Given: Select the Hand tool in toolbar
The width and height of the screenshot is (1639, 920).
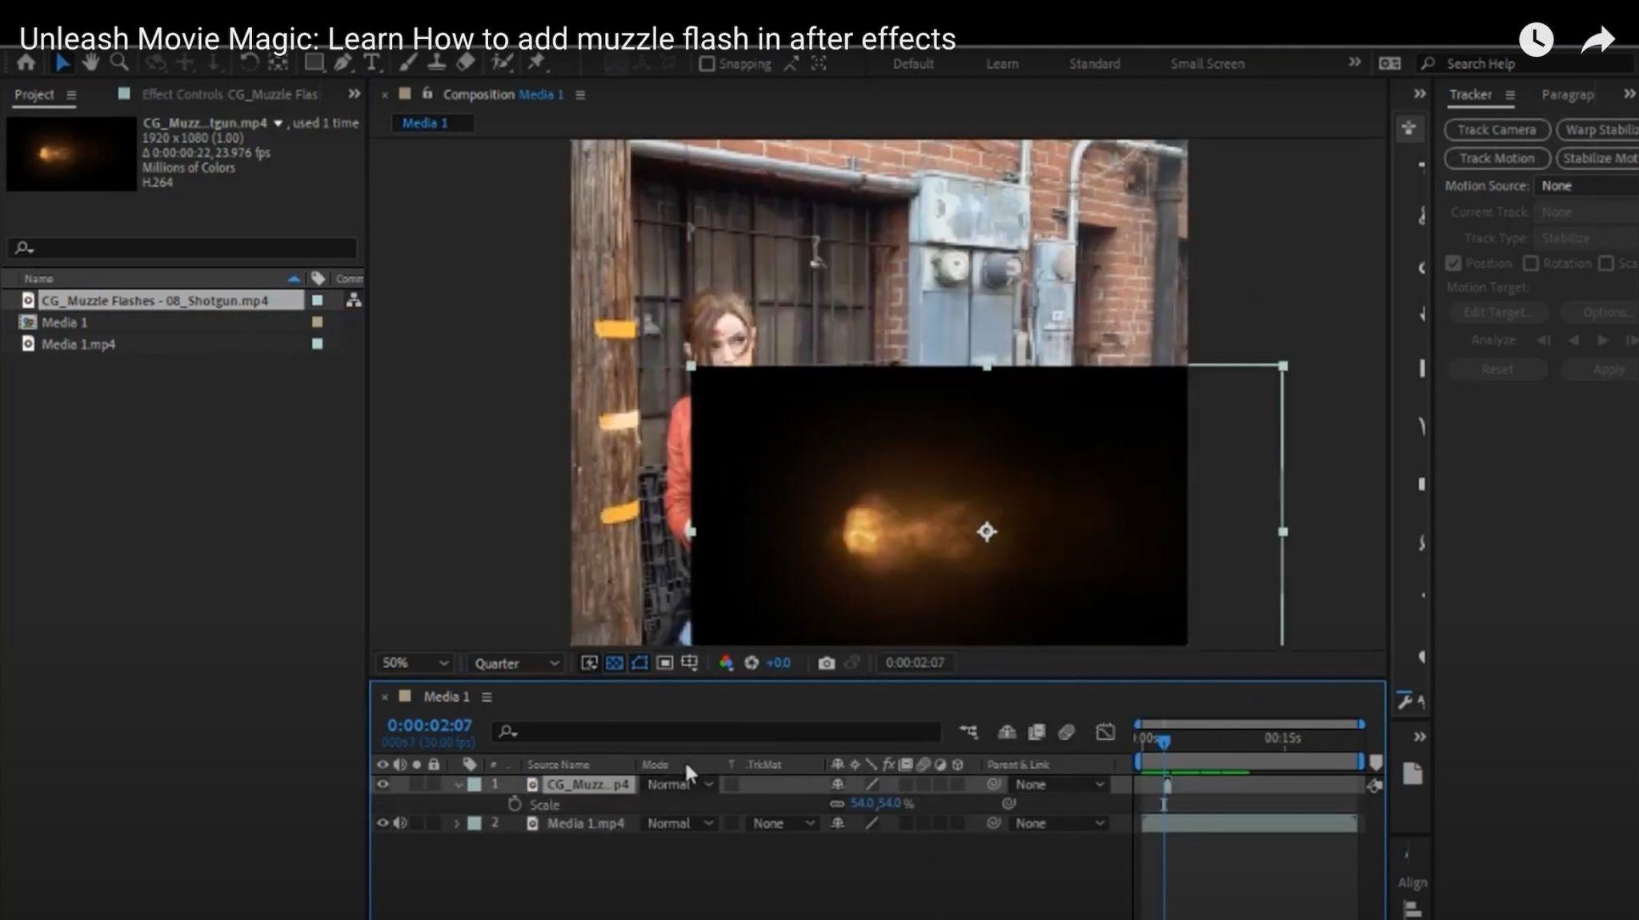Looking at the screenshot, I should point(90,63).
